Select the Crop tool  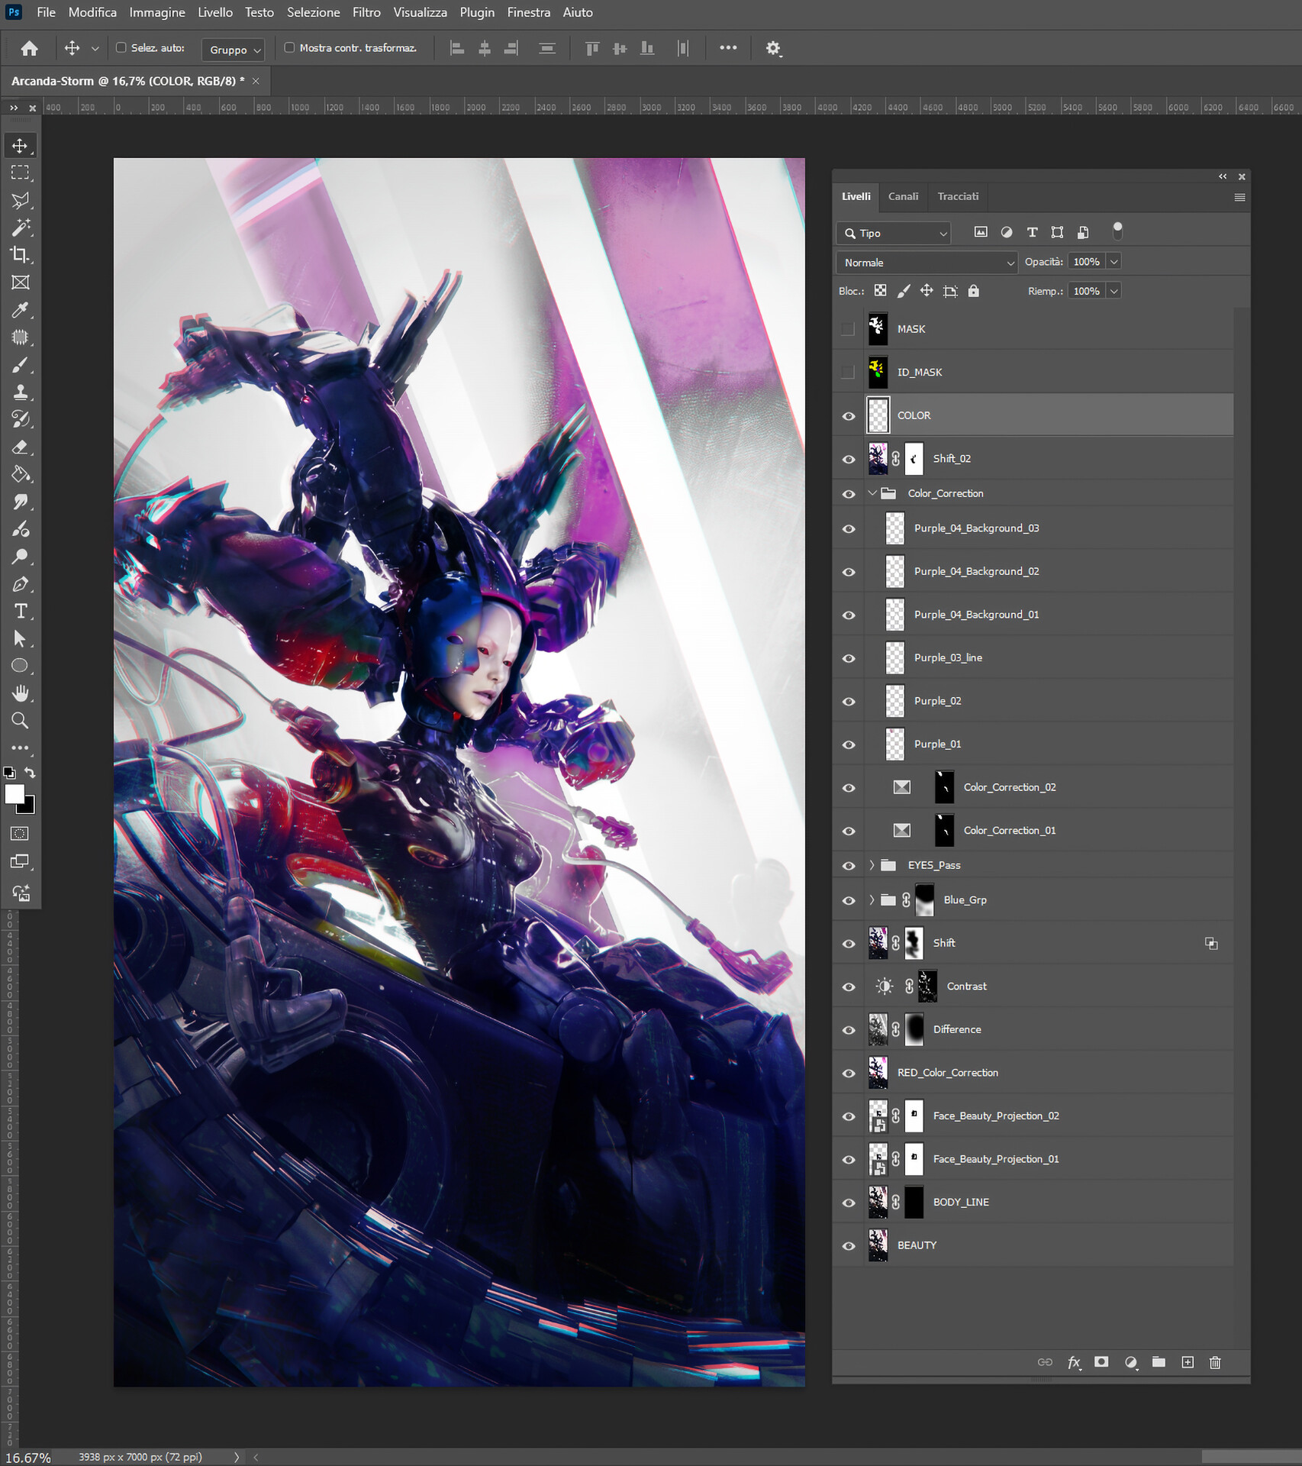tap(21, 255)
